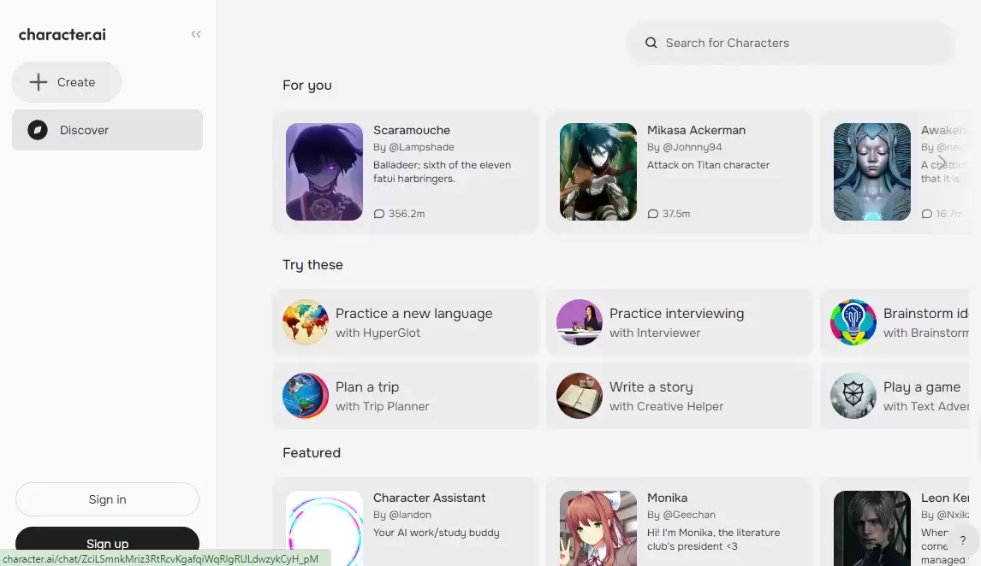Click Mikasa Ackerman character name
The width and height of the screenshot is (981, 566).
(696, 130)
